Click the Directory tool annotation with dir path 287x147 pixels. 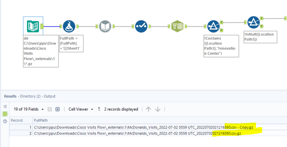point(41,51)
